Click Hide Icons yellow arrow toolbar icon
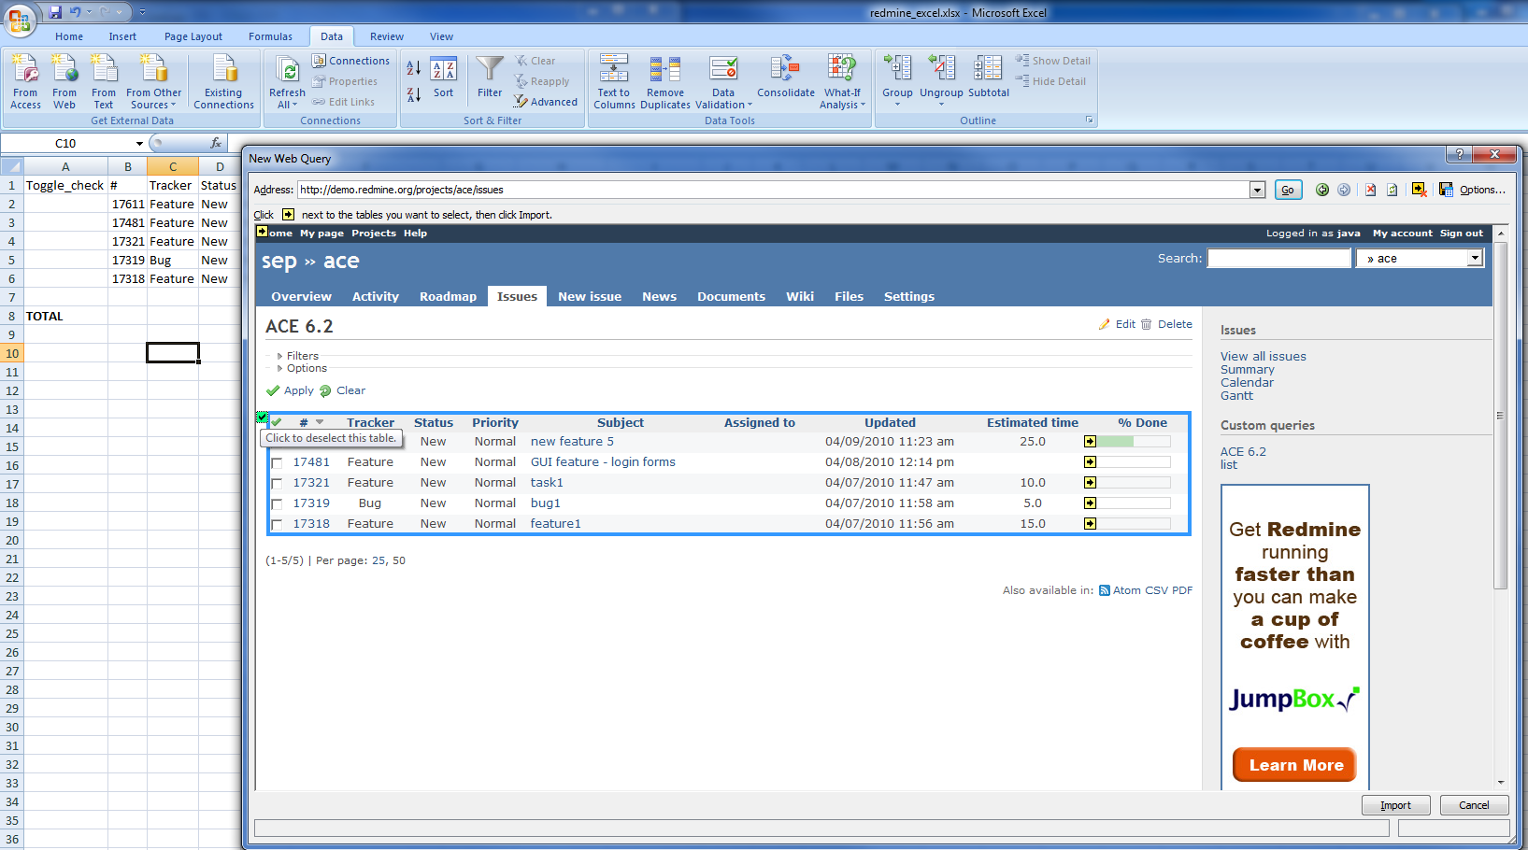Screen dimensions: 1528x850 (1420, 190)
